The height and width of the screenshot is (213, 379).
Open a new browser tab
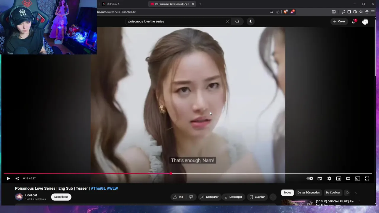[200, 4]
